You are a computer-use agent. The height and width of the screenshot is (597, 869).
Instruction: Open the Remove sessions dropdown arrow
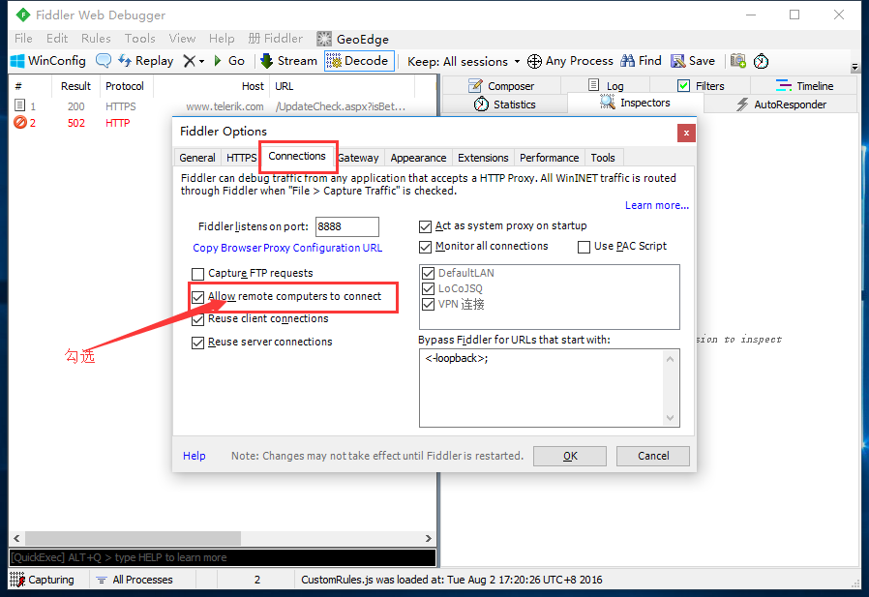pyautogui.click(x=201, y=61)
